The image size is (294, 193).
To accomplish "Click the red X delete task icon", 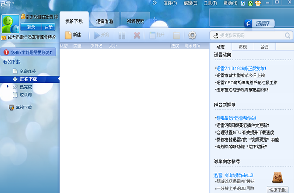I will point(137,35).
